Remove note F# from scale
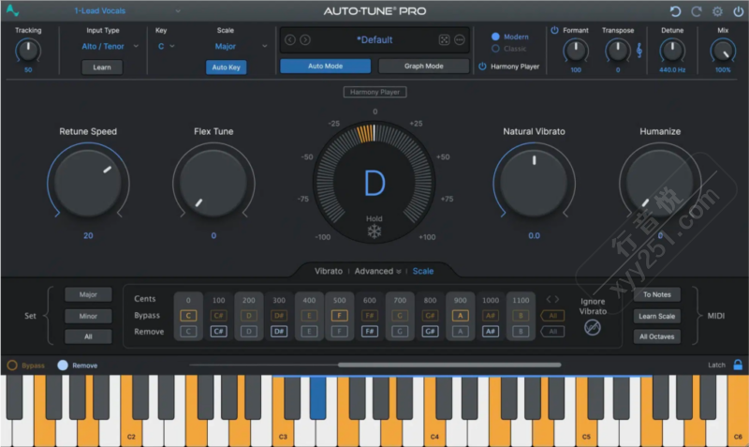 click(370, 332)
